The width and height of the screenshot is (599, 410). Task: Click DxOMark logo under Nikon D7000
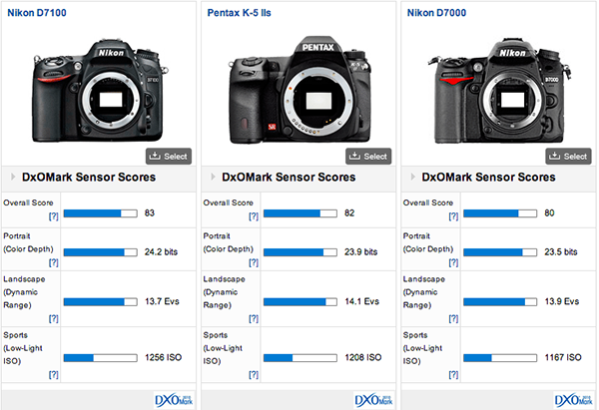[573, 400]
